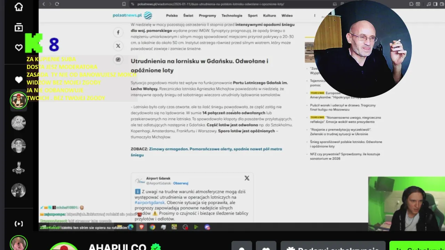Viewport: 445px width, 250px height.
Task: Click the circular webcam overlay of bald man
Action: pos(363,49)
